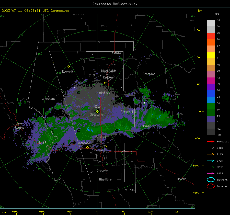
Task: Click the -30 dBZ legend value
Action: pyautogui.click(x=219, y=135)
